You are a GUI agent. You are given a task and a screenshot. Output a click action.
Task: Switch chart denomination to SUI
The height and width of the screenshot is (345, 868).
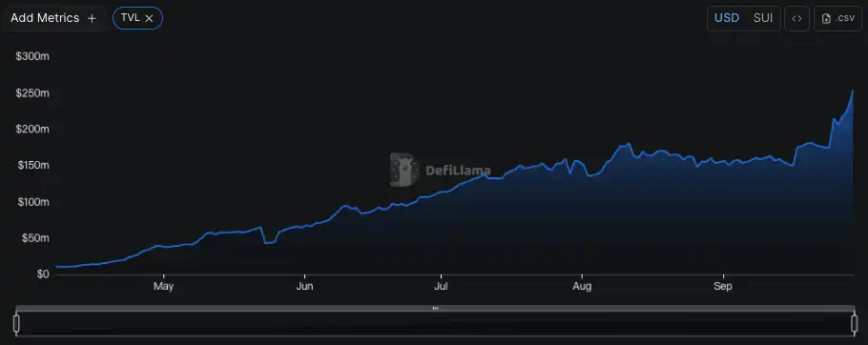[x=763, y=18]
